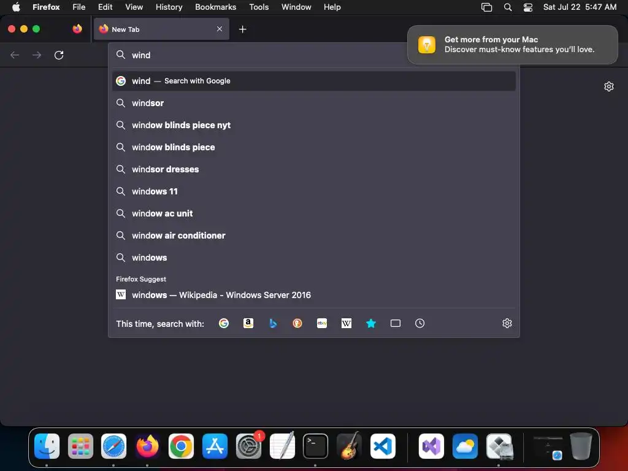The height and width of the screenshot is (471, 628).
Task: Open a new tab with plus button
Action: pos(242,29)
